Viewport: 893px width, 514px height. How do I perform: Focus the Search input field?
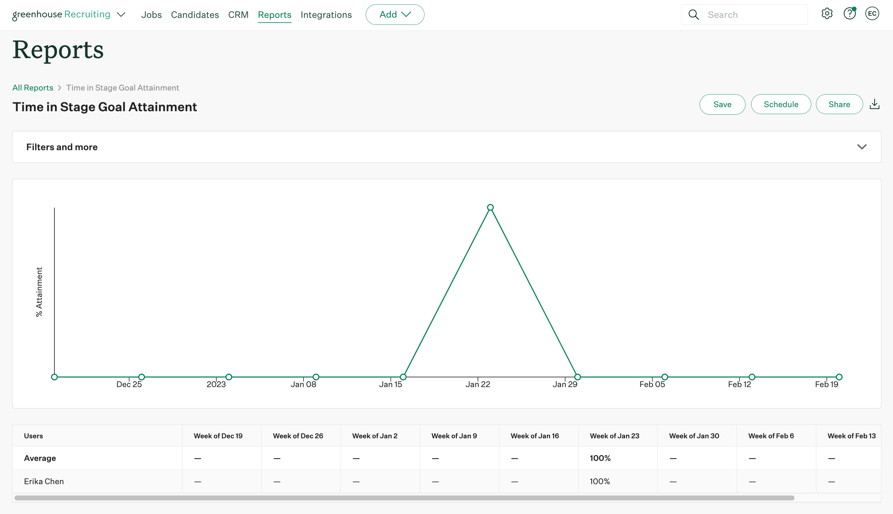pos(744,15)
